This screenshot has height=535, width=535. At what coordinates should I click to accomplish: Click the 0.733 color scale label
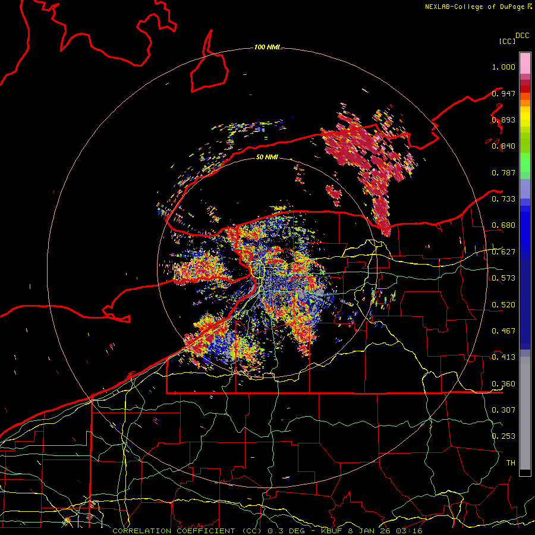(503, 199)
